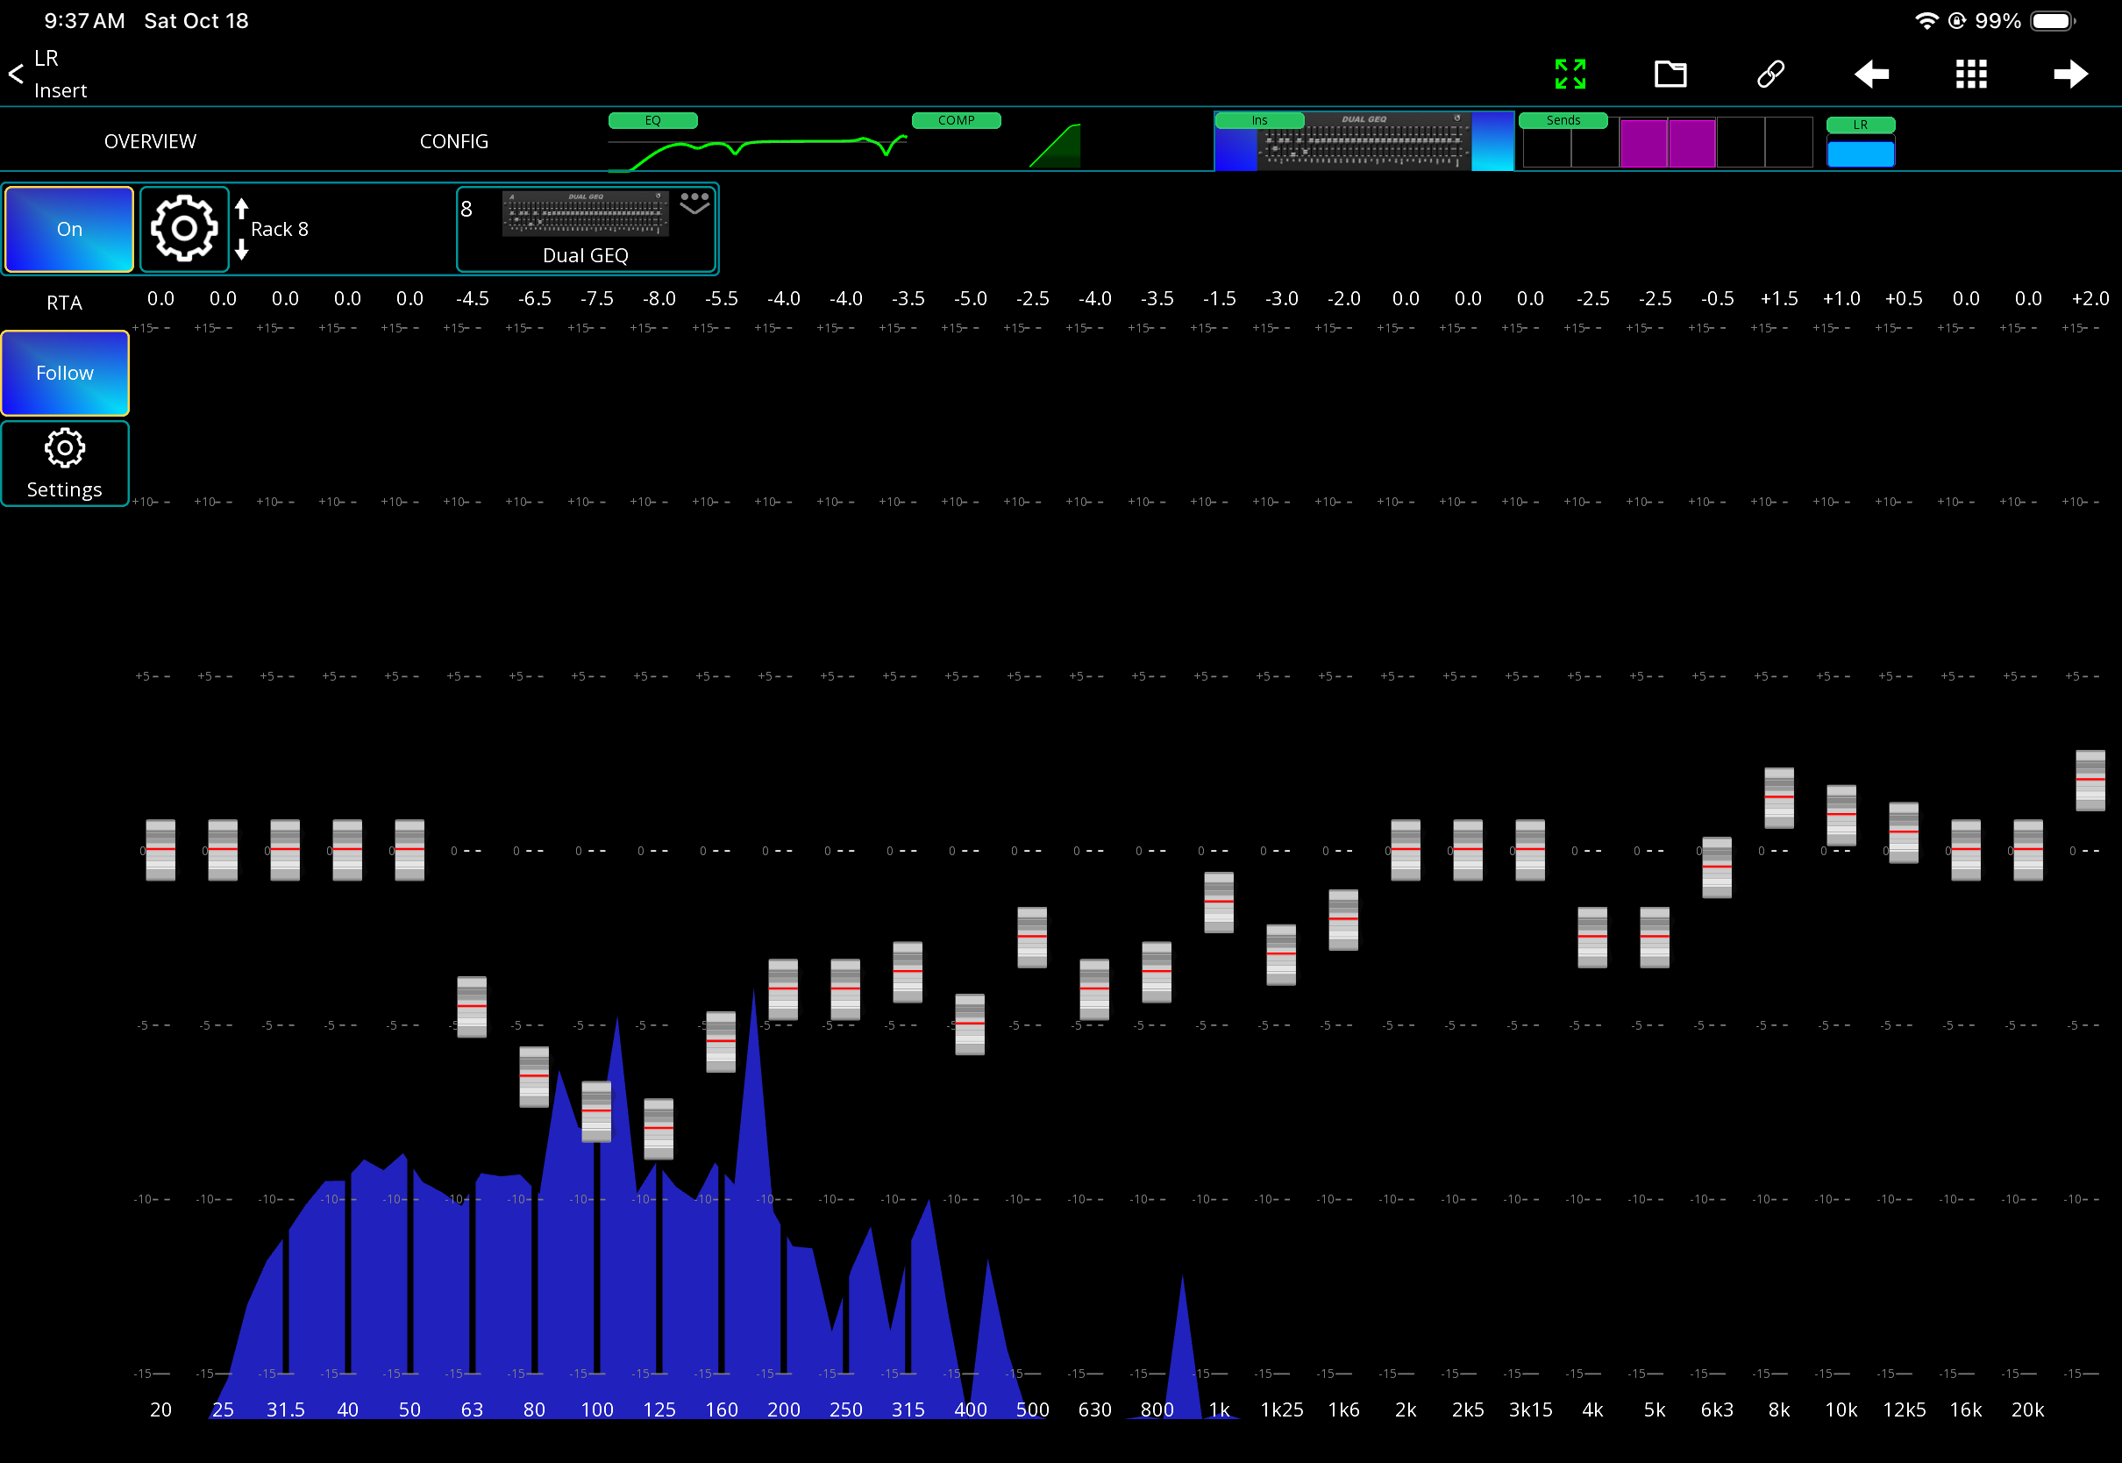This screenshot has width=2122, height=1463.
Task: Switch to the CONFIG tab
Action: 453,141
